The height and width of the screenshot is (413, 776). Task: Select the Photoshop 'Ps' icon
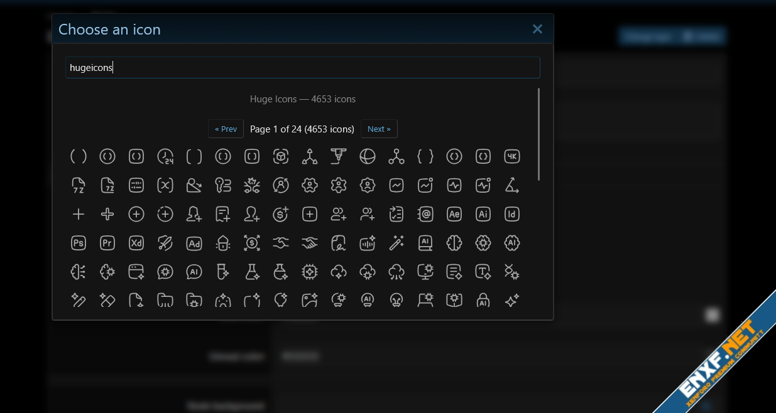(x=79, y=243)
